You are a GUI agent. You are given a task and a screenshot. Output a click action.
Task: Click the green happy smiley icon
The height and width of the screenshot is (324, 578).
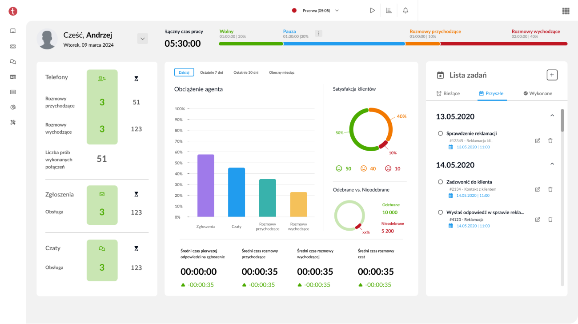click(x=339, y=168)
